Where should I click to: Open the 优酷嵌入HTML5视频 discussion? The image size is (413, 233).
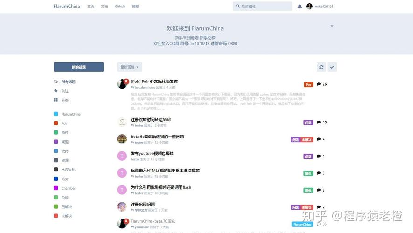pyautogui.click(x=165, y=171)
